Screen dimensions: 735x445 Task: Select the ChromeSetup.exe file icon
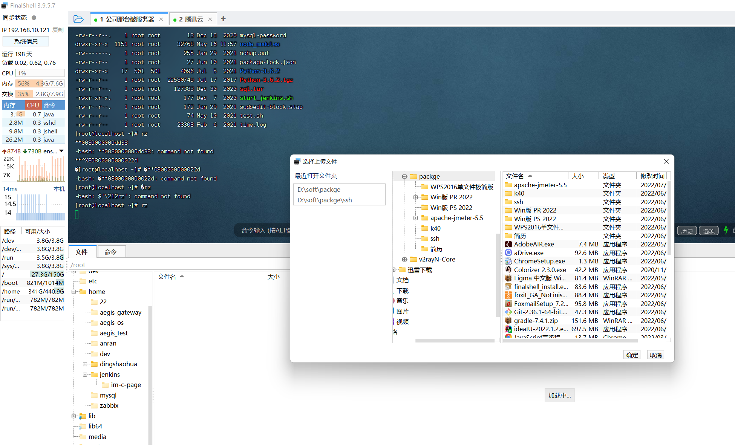(508, 261)
